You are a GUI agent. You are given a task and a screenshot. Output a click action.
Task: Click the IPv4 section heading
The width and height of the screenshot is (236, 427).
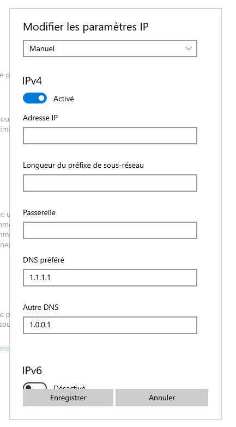pos(32,81)
